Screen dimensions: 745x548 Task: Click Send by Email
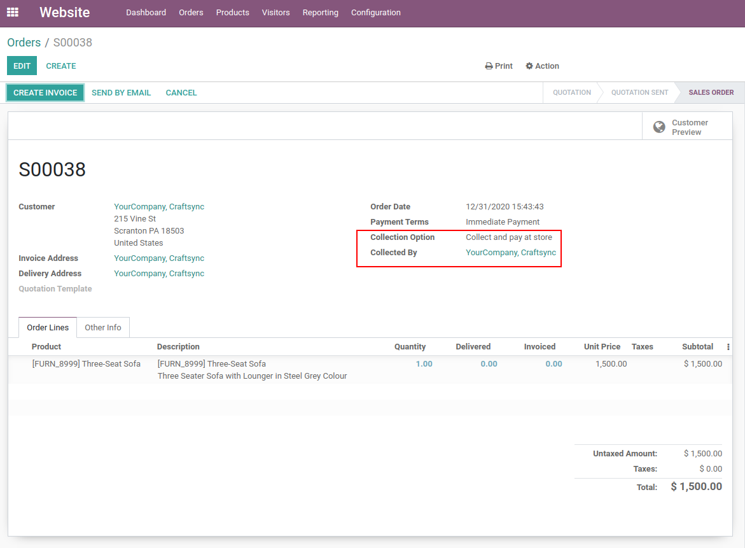[121, 93]
